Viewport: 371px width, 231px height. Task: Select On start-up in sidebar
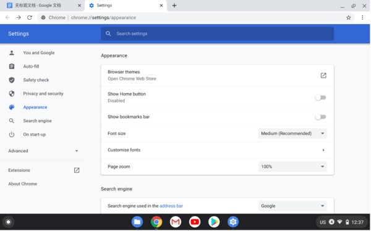[35, 134]
